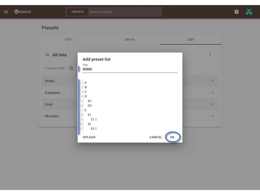260x195 pixels.
Task: Click the user avatar icon
Action: coord(249,12)
